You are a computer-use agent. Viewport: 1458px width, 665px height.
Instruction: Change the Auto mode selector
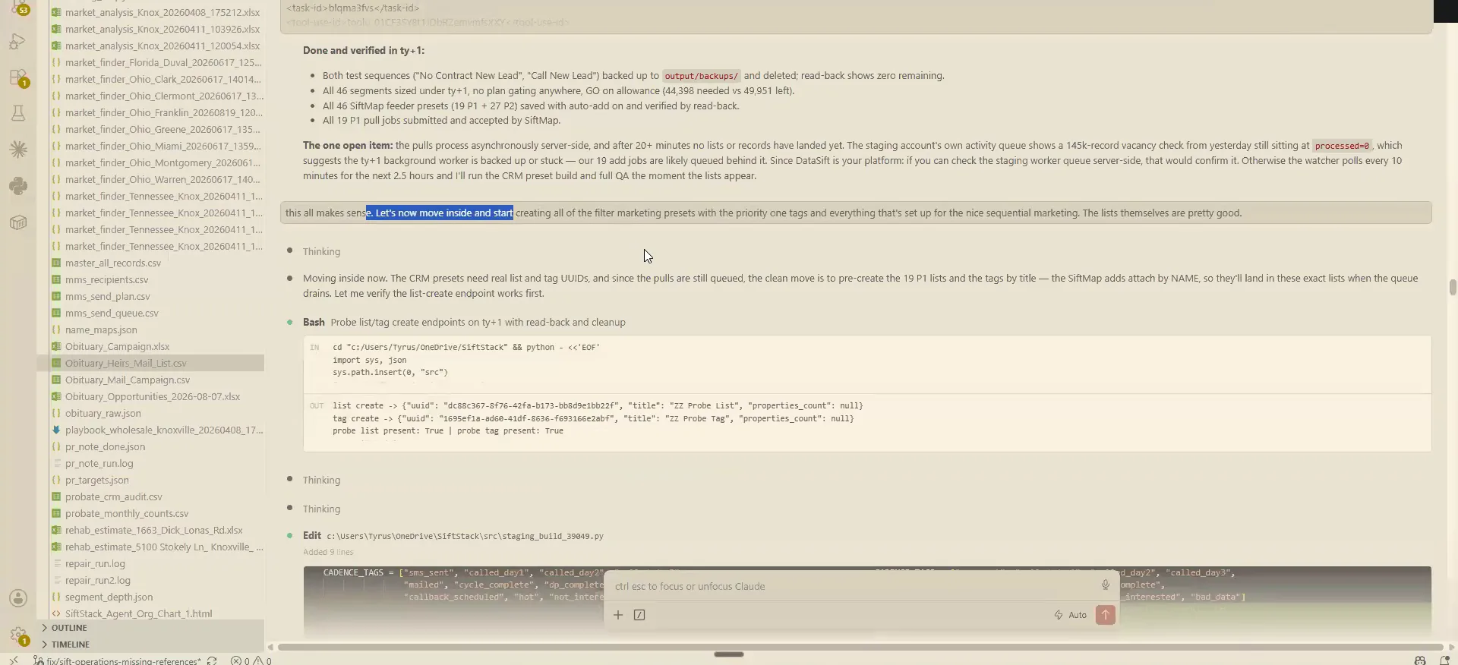pos(1070,615)
